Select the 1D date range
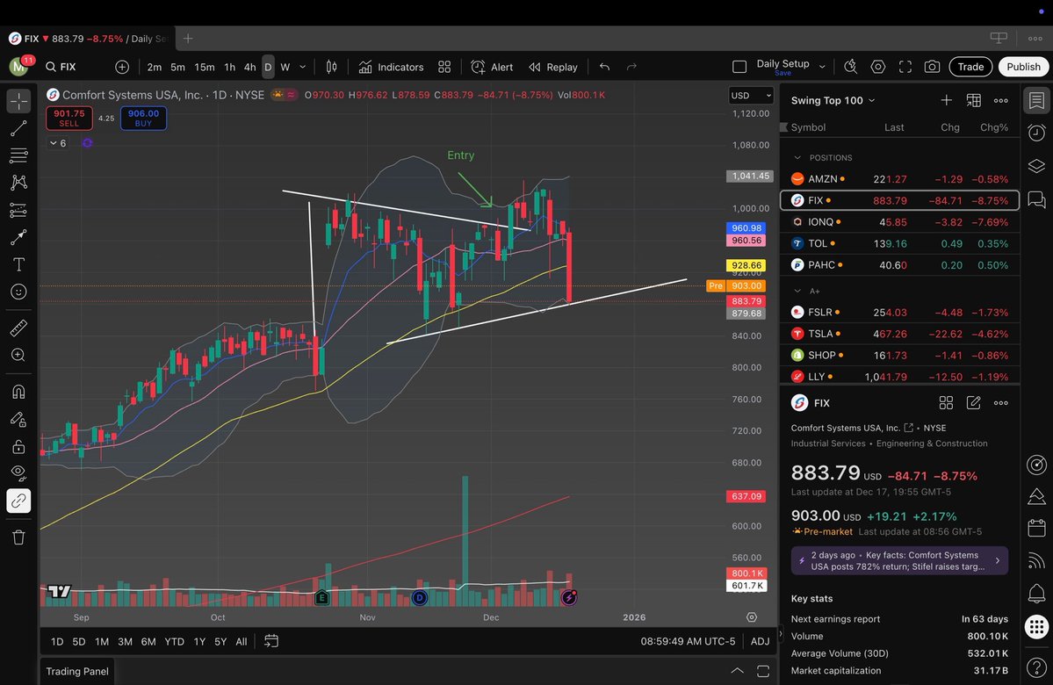The image size is (1053, 685). 57,641
